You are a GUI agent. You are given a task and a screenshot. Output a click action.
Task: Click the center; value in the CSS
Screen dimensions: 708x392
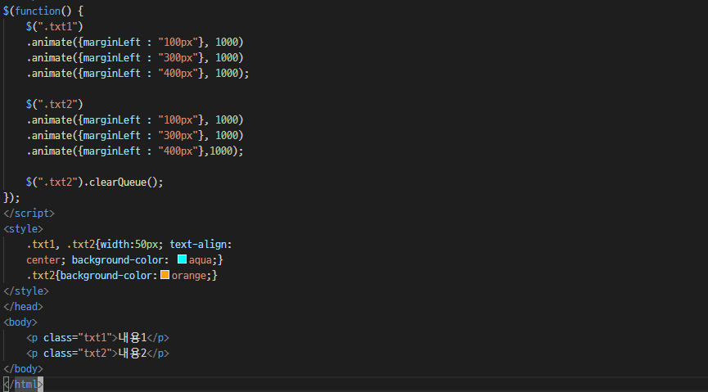[x=46, y=259]
